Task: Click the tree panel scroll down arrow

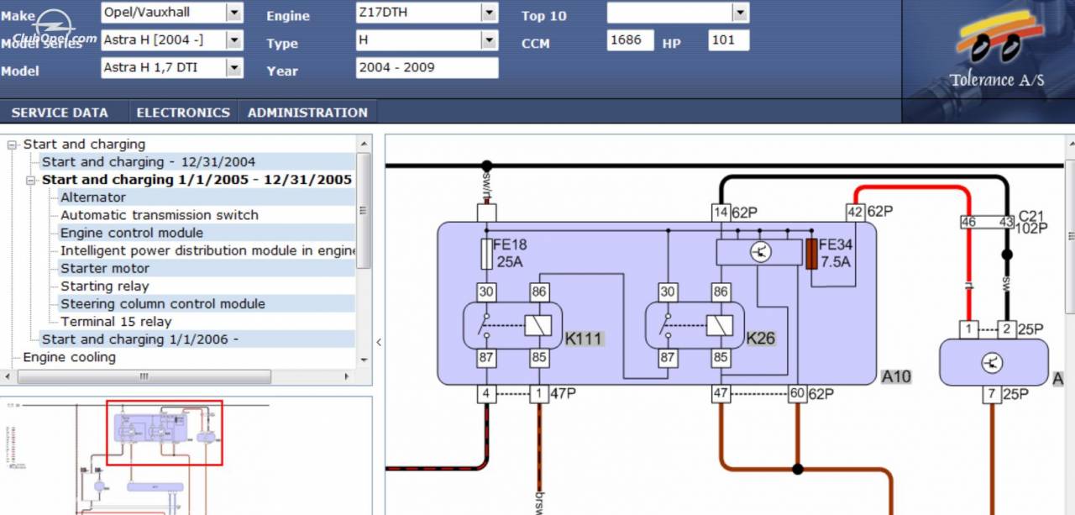Action: point(364,360)
